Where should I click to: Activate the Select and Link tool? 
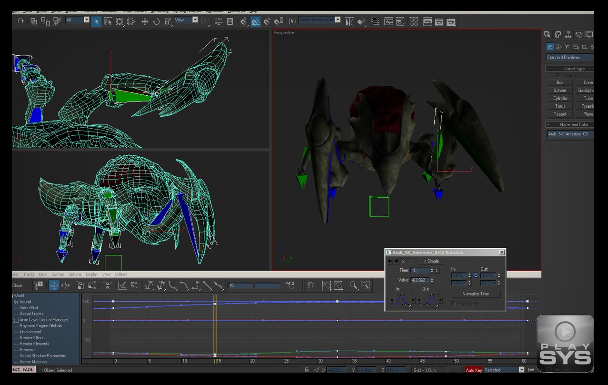pyautogui.click(x=34, y=21)
